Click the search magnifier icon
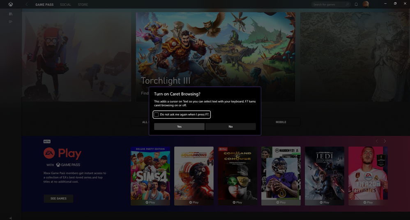The width and height of the screenshot is (410, 220). (x=347, y=5)
